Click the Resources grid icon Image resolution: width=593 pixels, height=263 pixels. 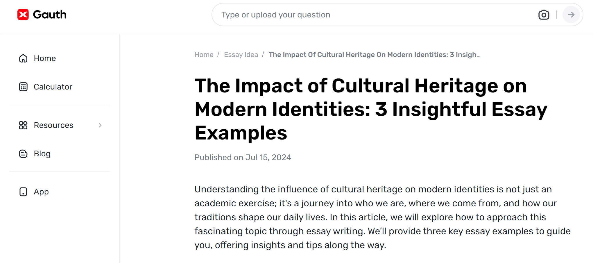[x=23, y=125]
